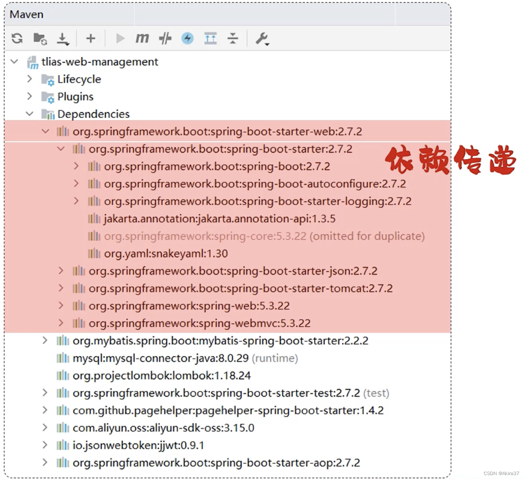Click library icon beside jakarta.annotation-api
Image resolution: width=525 pixels, height=479 pixels.
click(94, 218)
